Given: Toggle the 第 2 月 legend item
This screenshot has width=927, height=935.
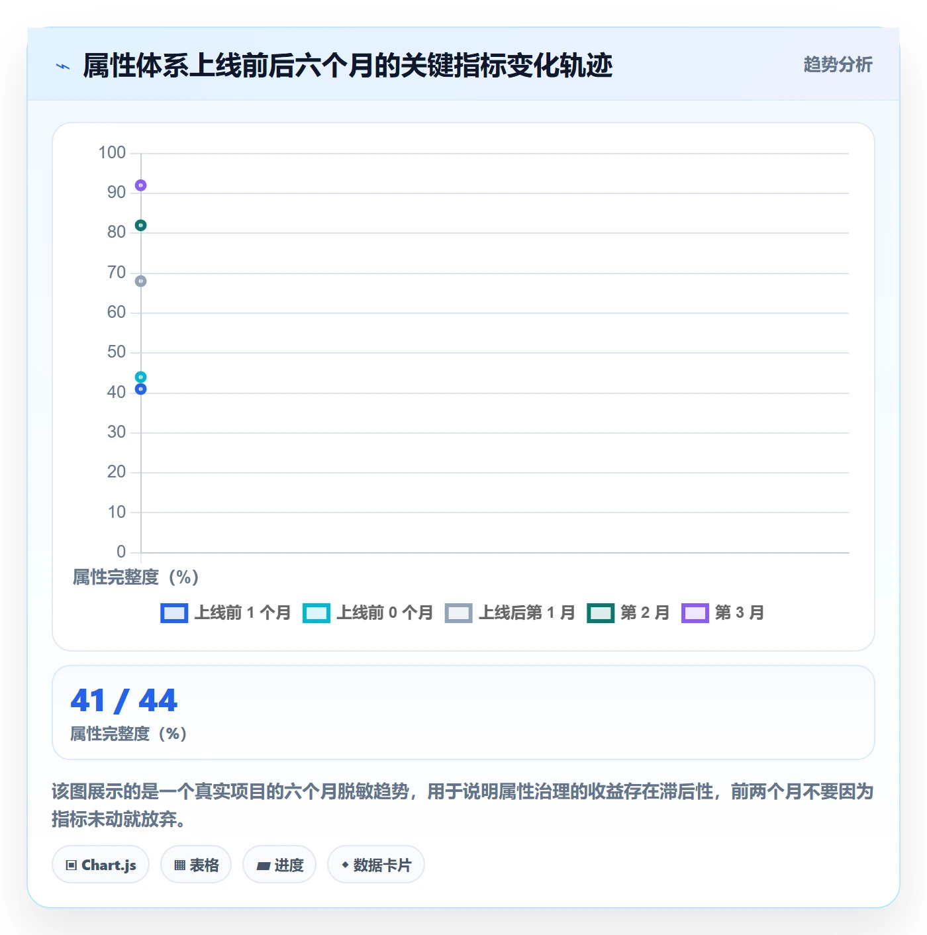Looking at the screenshot, I should click(628, 613).
